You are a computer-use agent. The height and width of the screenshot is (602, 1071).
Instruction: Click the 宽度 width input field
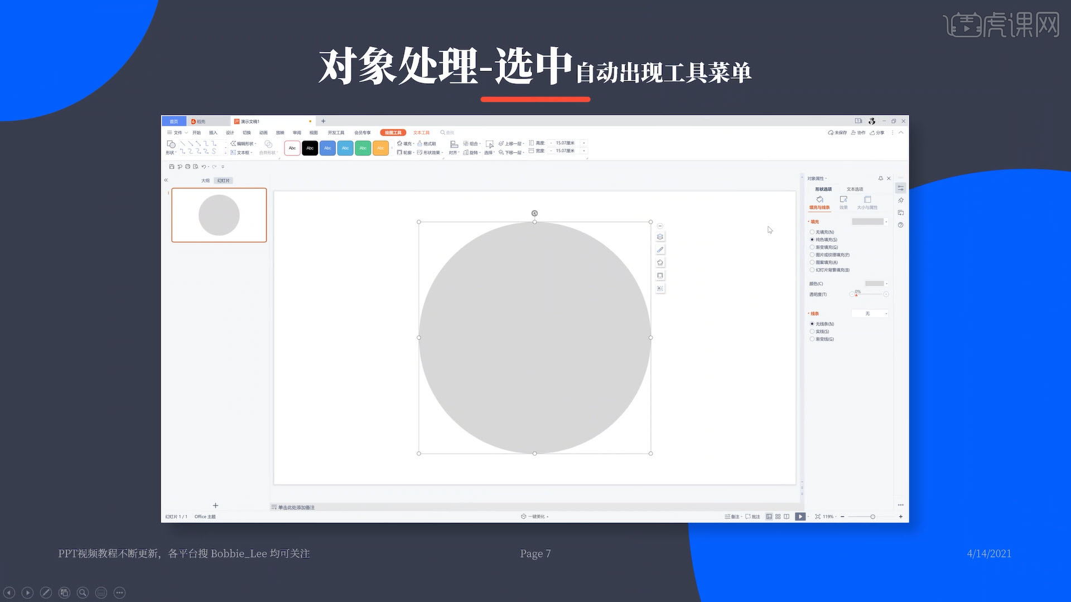[x=565, y=151]
